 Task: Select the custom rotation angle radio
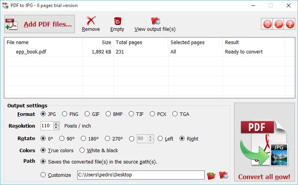tap(131, 139)
